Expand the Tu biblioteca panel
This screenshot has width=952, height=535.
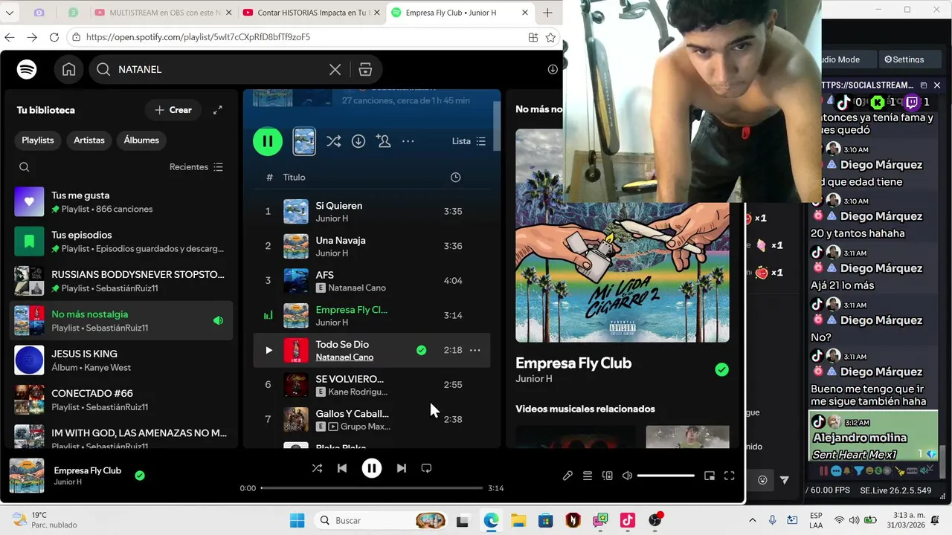click(217, 110)
